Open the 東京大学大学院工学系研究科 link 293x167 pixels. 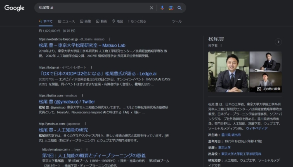241,154
